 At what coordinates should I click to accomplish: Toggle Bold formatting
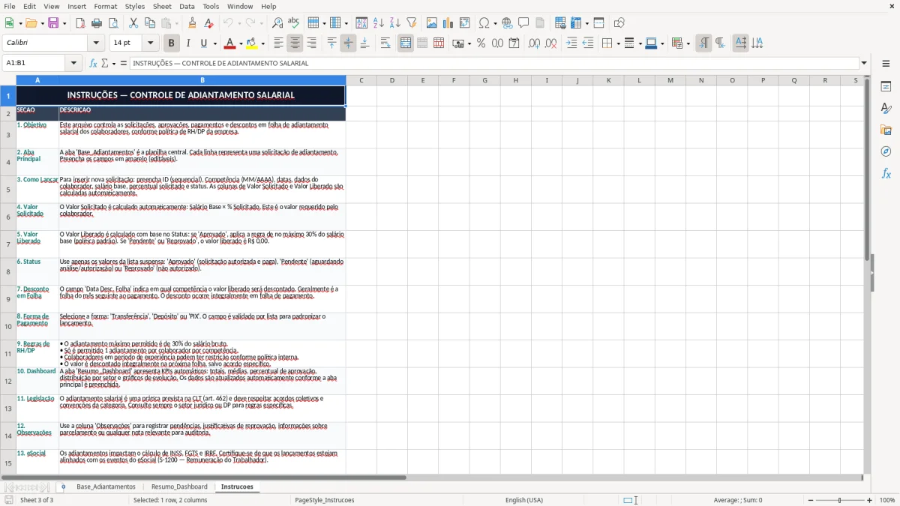pos(171,43)
